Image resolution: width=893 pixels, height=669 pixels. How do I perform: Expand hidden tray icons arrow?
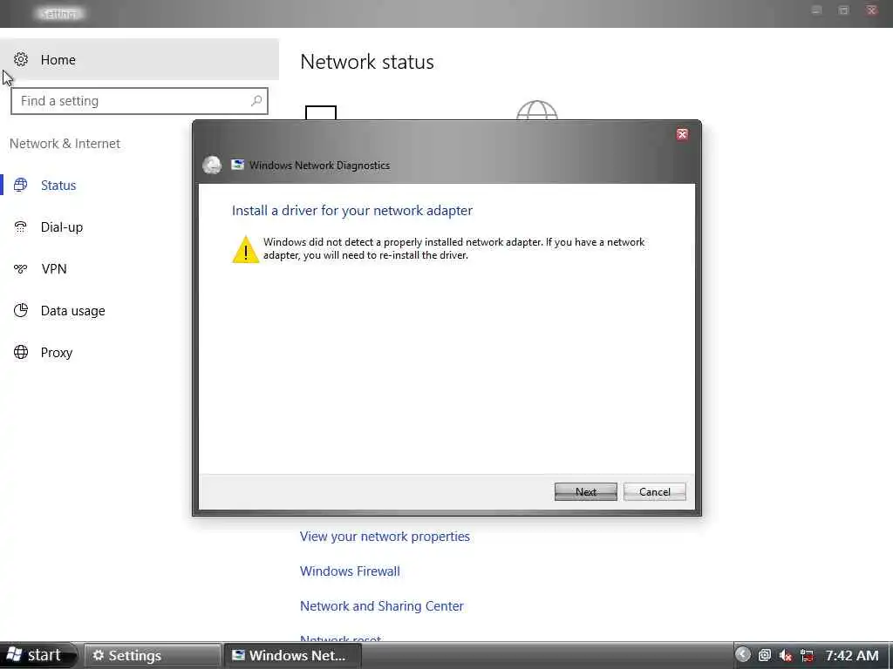(743, 655)
